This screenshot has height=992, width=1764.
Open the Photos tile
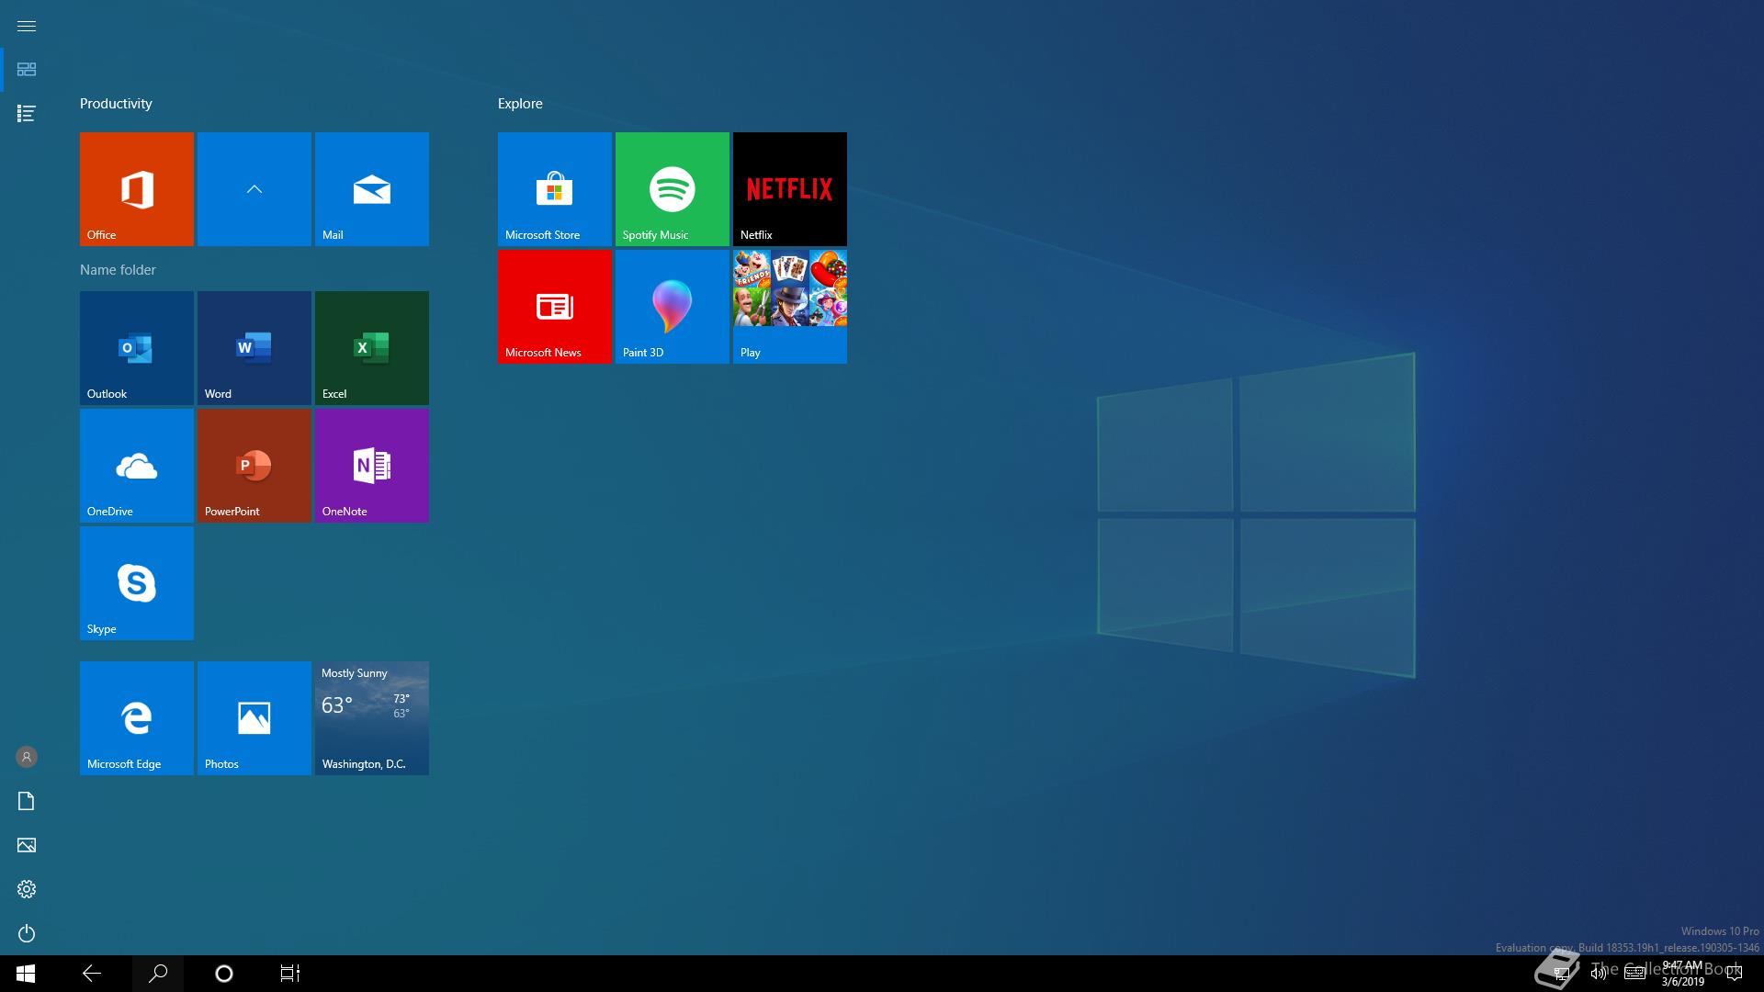click(254, 718)
